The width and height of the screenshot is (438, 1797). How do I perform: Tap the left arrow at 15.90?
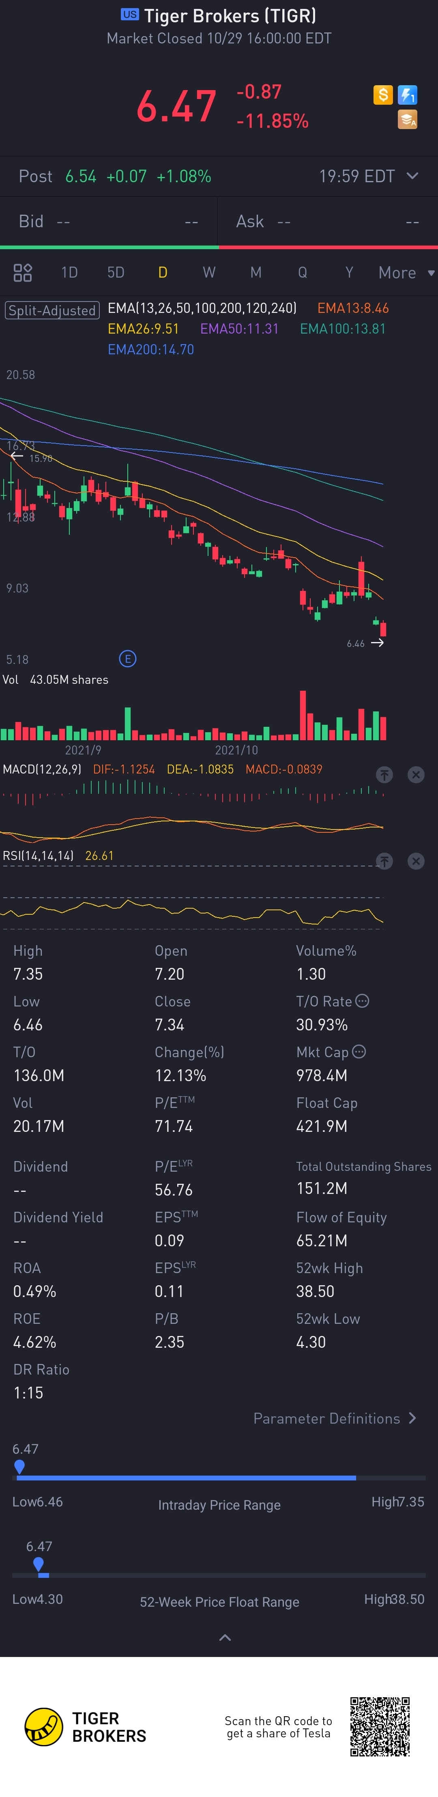pyautogui.click(x=16, y=455)
